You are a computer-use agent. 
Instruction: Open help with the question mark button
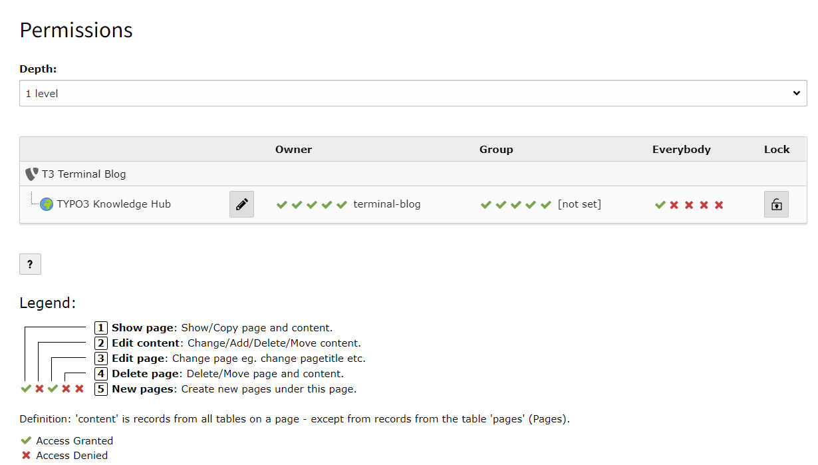pyautogui.click(x=30, y=264)
